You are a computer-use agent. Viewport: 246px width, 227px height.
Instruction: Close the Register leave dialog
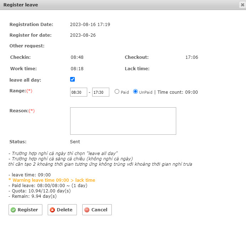click(242, 5)
